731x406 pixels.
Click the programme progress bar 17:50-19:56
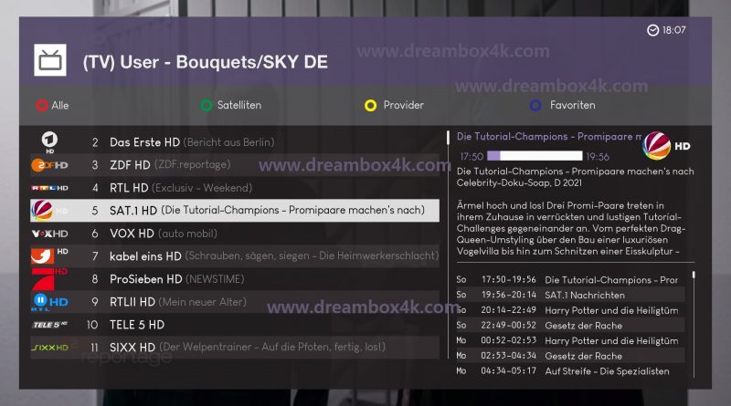[x=535, y=155]
